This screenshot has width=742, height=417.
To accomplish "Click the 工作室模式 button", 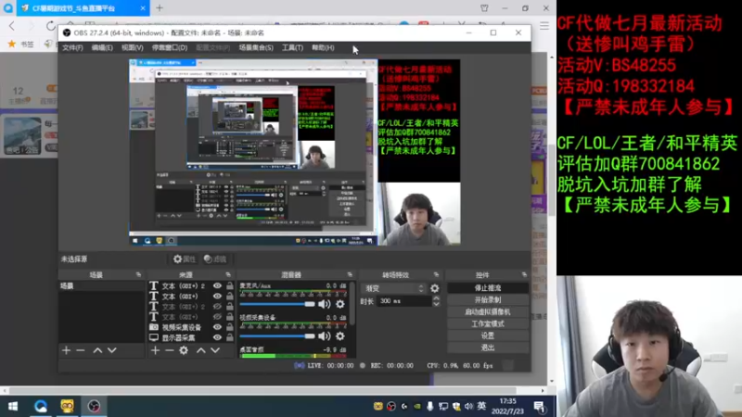I will point(488,323).
